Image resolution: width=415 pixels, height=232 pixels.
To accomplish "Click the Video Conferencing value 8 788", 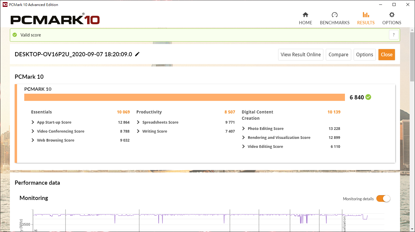I will click(125, 131).
